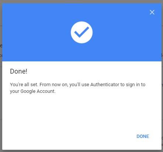Click the phrase "sign in to" in message
This screenshot has width=163, height=152.
coord(136,85)
